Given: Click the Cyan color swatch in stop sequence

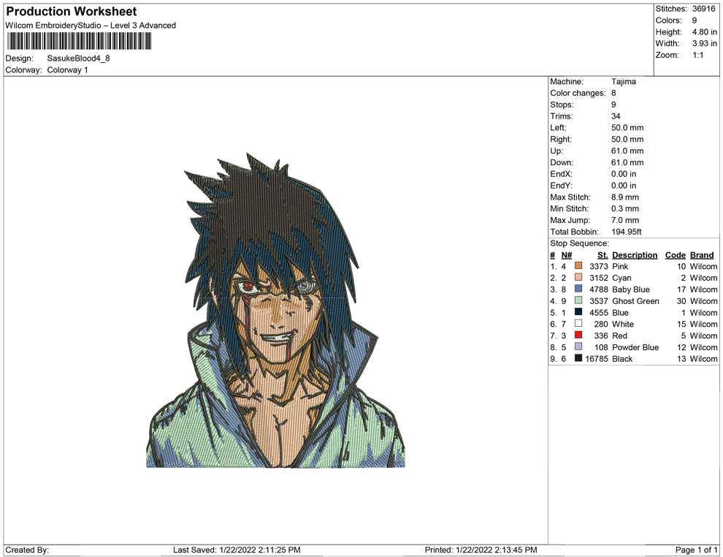Looking at the screenshot, I should tap(578, 277).
